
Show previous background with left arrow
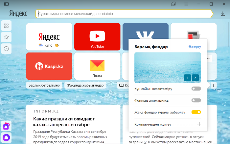pyautogui.click(x=187, y=78)
